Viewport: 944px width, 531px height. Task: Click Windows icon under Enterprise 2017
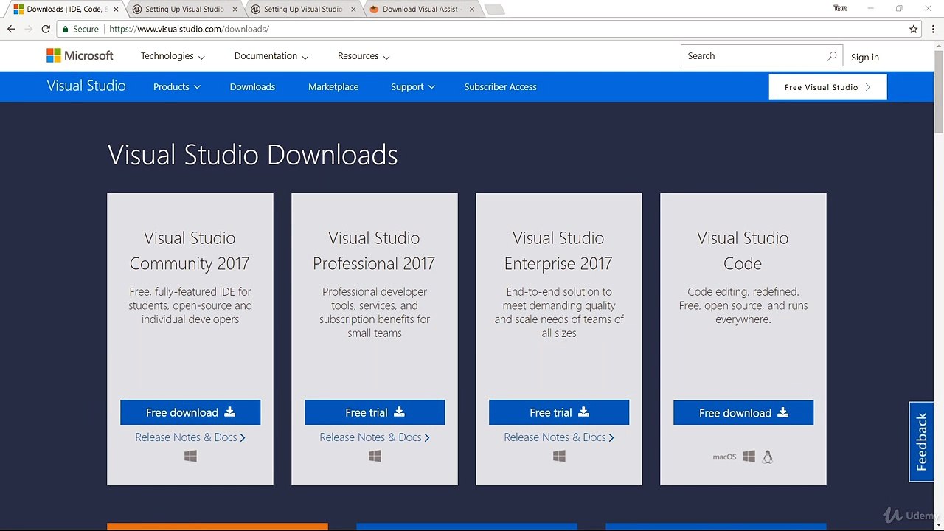click(559, 457)
